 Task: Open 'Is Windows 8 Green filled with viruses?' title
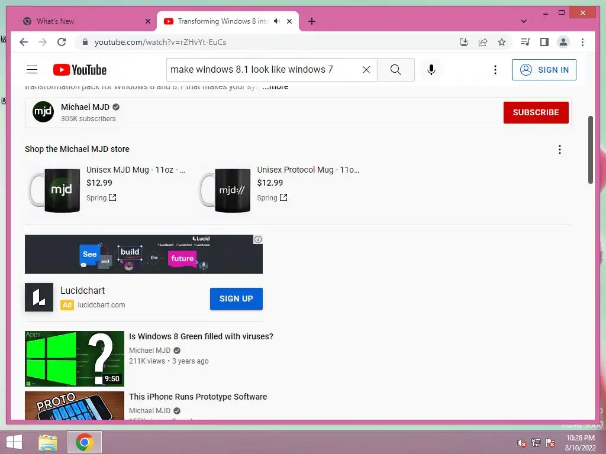[x=201, y=336]
